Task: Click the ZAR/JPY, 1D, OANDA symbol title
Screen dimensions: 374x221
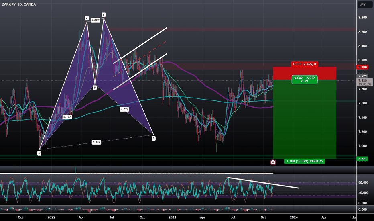Action: tap(19, 4)
